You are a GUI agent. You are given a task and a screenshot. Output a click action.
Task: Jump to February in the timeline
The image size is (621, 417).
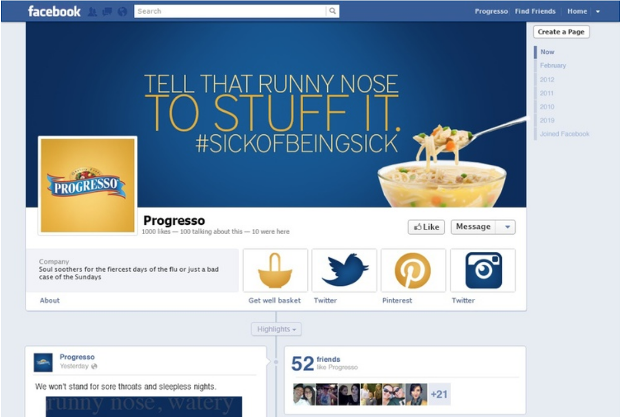click(553, 65)
